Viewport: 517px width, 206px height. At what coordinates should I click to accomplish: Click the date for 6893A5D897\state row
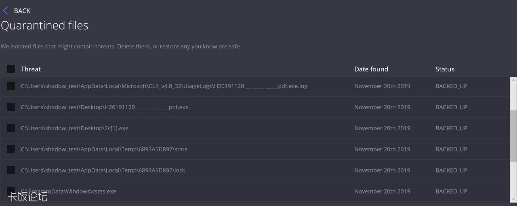pos(382,149)
